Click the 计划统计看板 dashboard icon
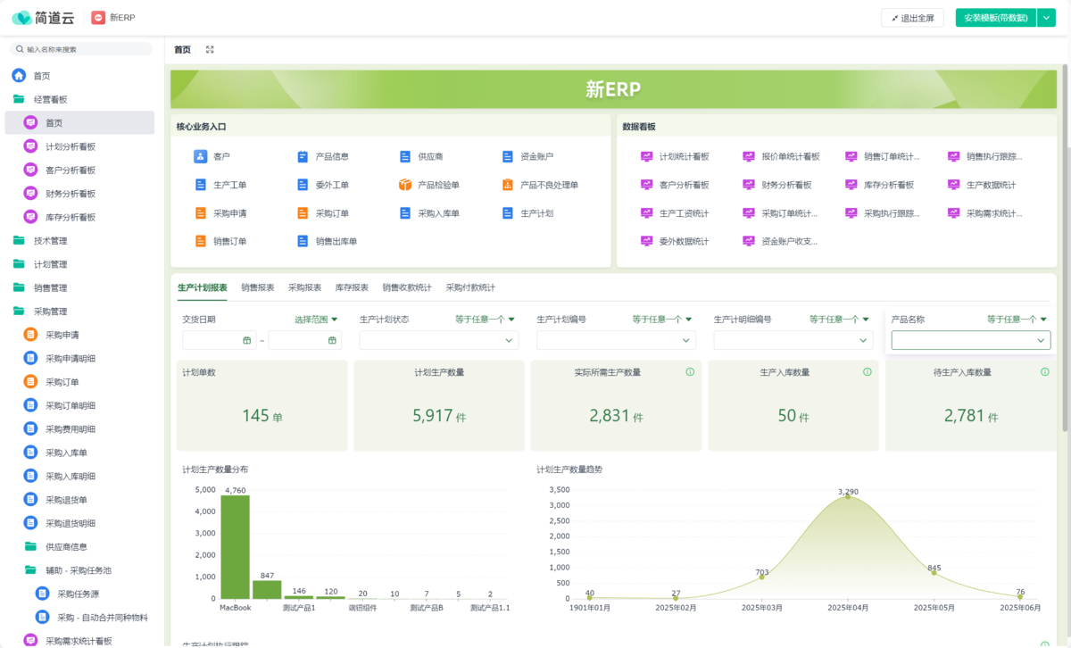Screen dimensions: 1071x648 pyautogui.click(x=647, y=156)
